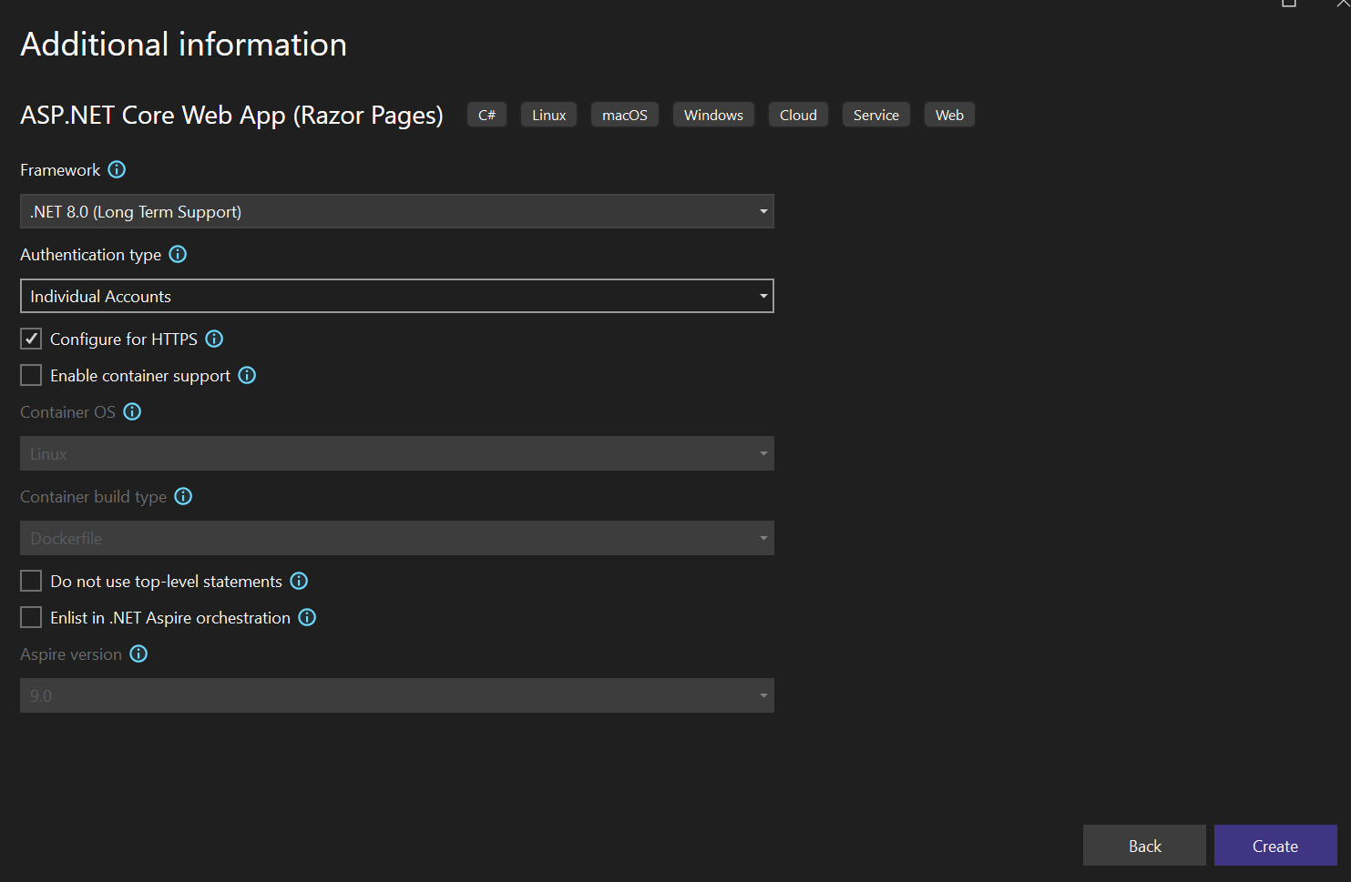This screenshot has height=882, width=1351.
Task: Click the C# tag
Action: click(486, 115)
